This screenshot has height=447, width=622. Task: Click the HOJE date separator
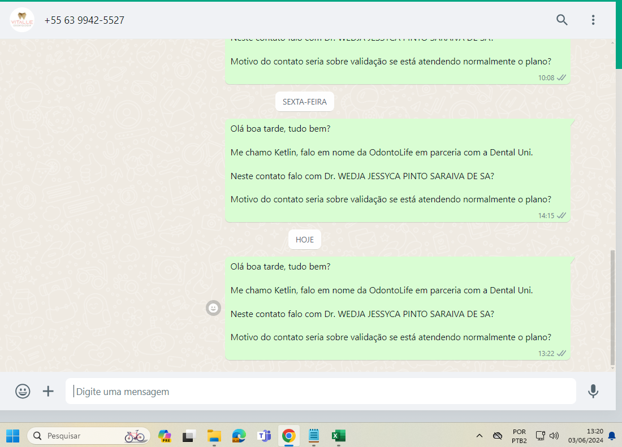point(305,240)
